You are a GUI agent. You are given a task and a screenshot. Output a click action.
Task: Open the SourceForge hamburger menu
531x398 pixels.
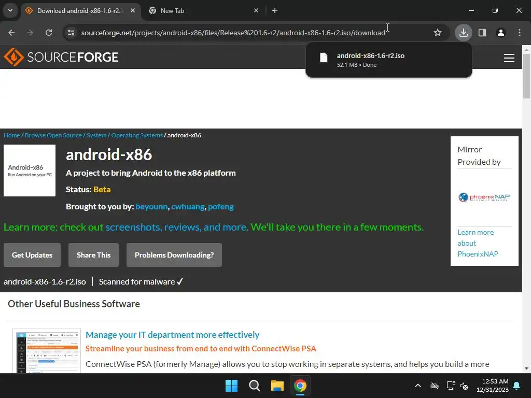tap(509, 58)
